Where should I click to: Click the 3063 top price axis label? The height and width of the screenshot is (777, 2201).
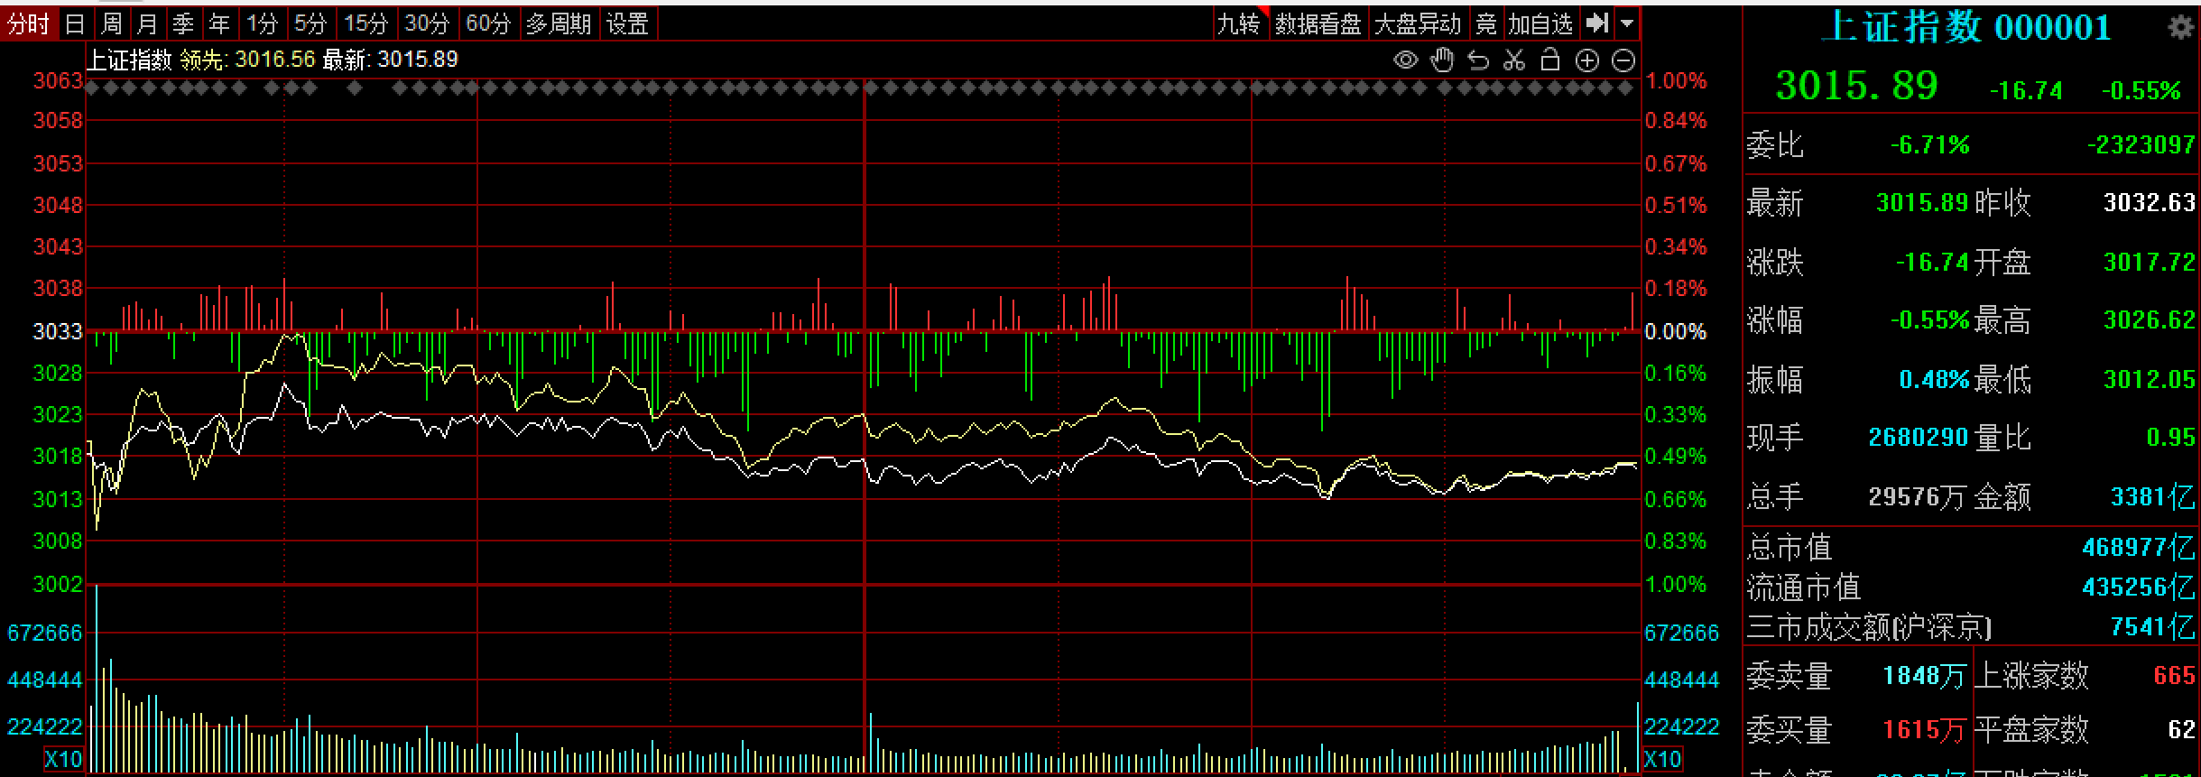pyautogui.click(x=58, y=81)
